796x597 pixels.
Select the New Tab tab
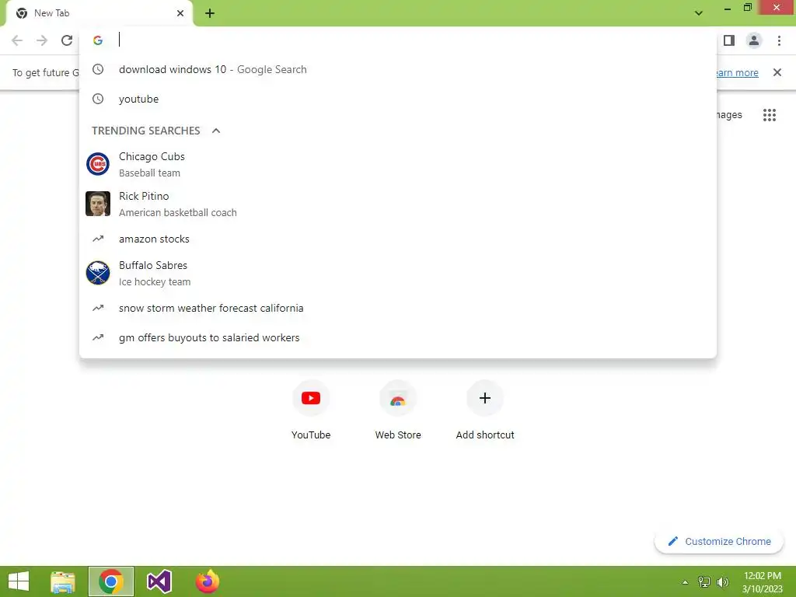(99, 13)
